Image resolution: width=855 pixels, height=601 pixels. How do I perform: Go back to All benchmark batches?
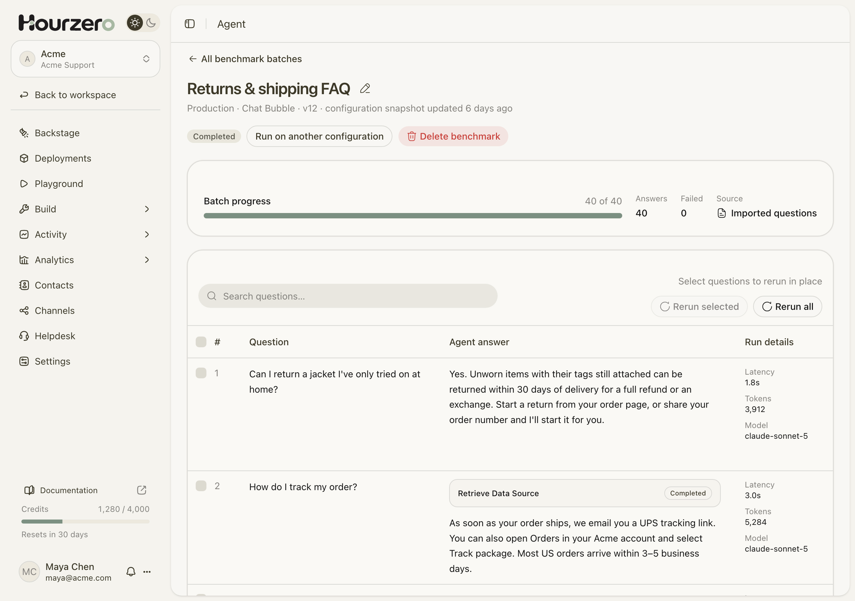click(245, 59)
